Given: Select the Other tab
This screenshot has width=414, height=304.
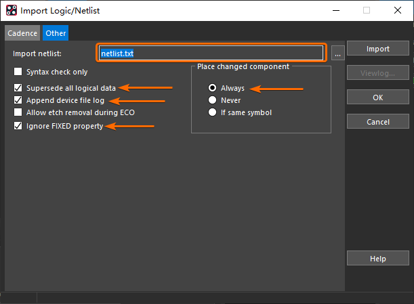Looking at the screenshot, I should click(x=56, y=33).
